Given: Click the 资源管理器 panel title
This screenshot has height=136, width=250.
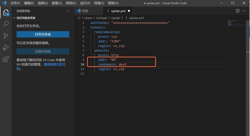Looking at the screenshot, I should 23,11.
